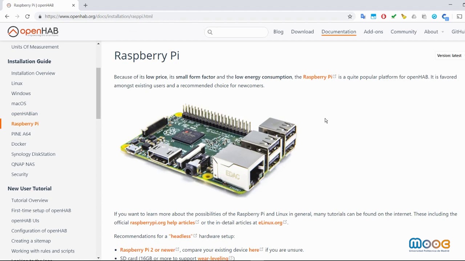Screen dimensions: 465x261
Task: Open the Add-ons menu item
Action: (373, 32)
